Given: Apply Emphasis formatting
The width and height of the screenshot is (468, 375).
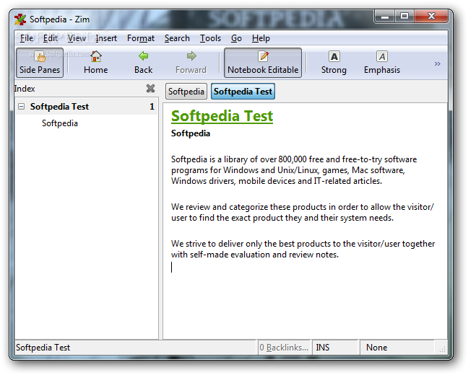Looking at the screenshot, I should [382, 63].
